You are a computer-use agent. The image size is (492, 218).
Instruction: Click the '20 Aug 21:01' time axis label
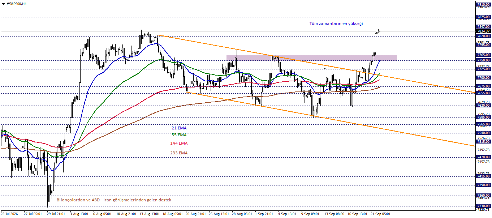195,214
